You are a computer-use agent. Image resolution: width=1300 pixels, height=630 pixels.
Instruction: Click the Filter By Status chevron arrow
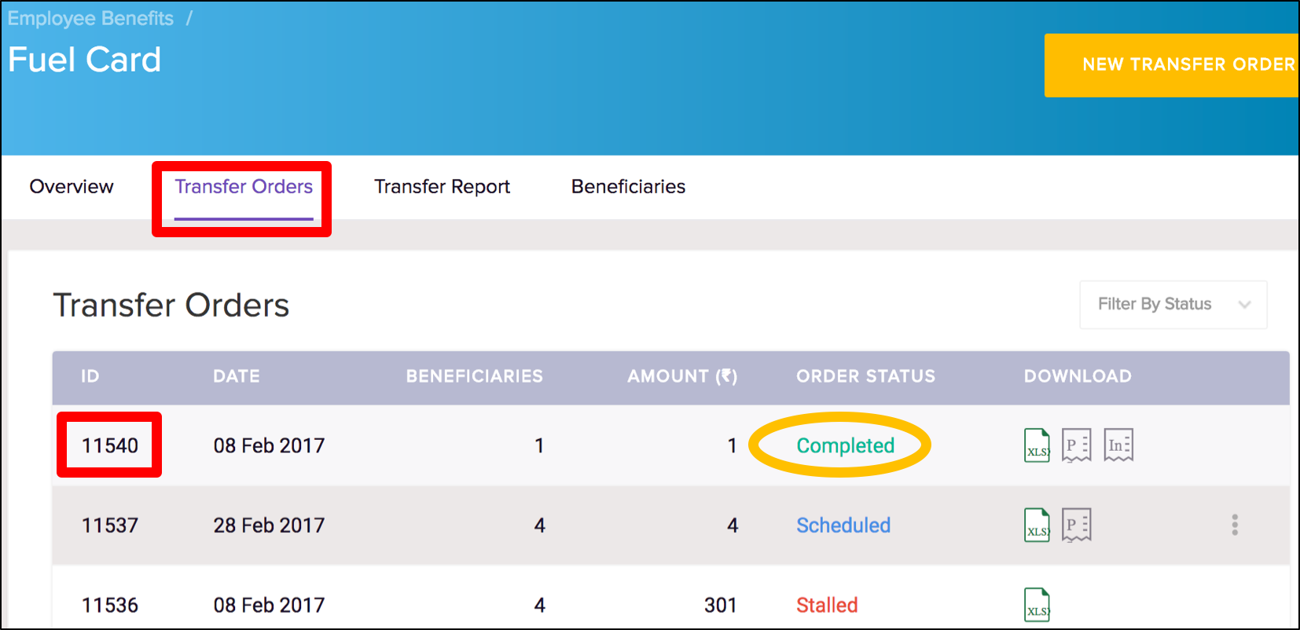pos(1244,305)
